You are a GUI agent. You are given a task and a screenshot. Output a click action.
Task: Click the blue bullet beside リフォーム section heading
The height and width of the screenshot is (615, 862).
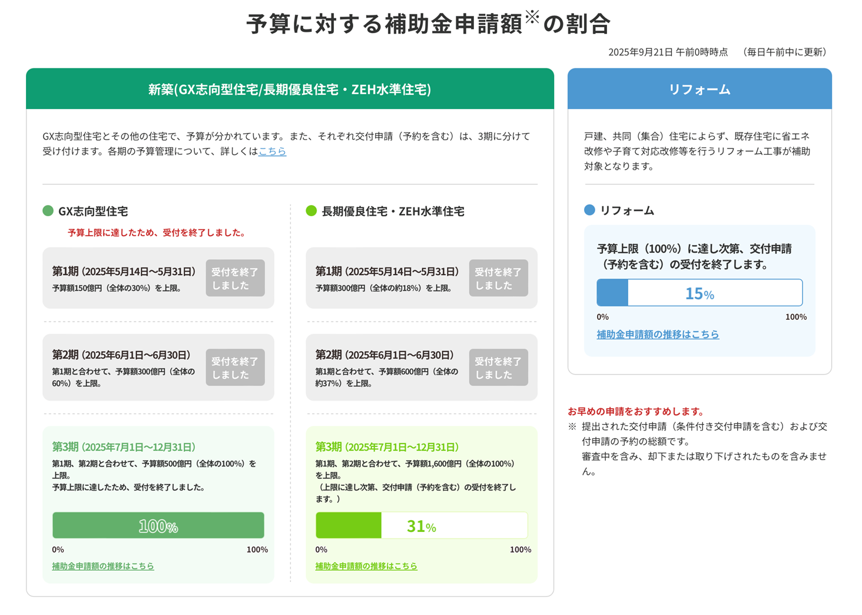click(589, 210)
